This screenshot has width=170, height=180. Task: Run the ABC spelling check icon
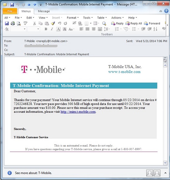[25, 23]
